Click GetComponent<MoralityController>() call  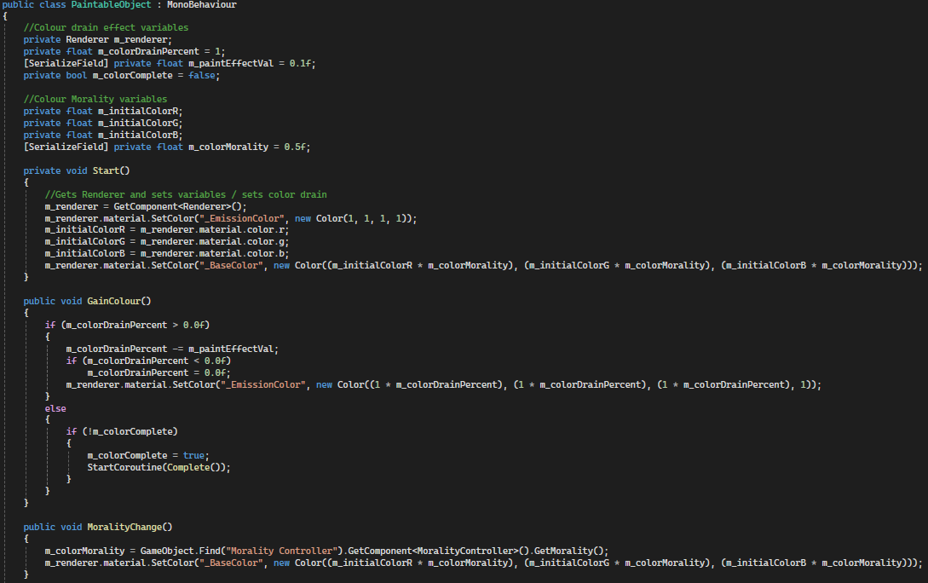pyautogui.click(x=438, y=551)
